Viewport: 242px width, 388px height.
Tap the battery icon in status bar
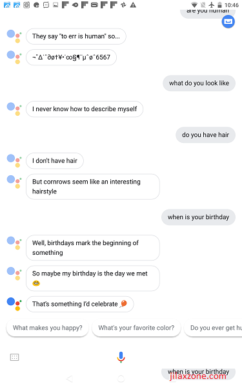point(219,5)
